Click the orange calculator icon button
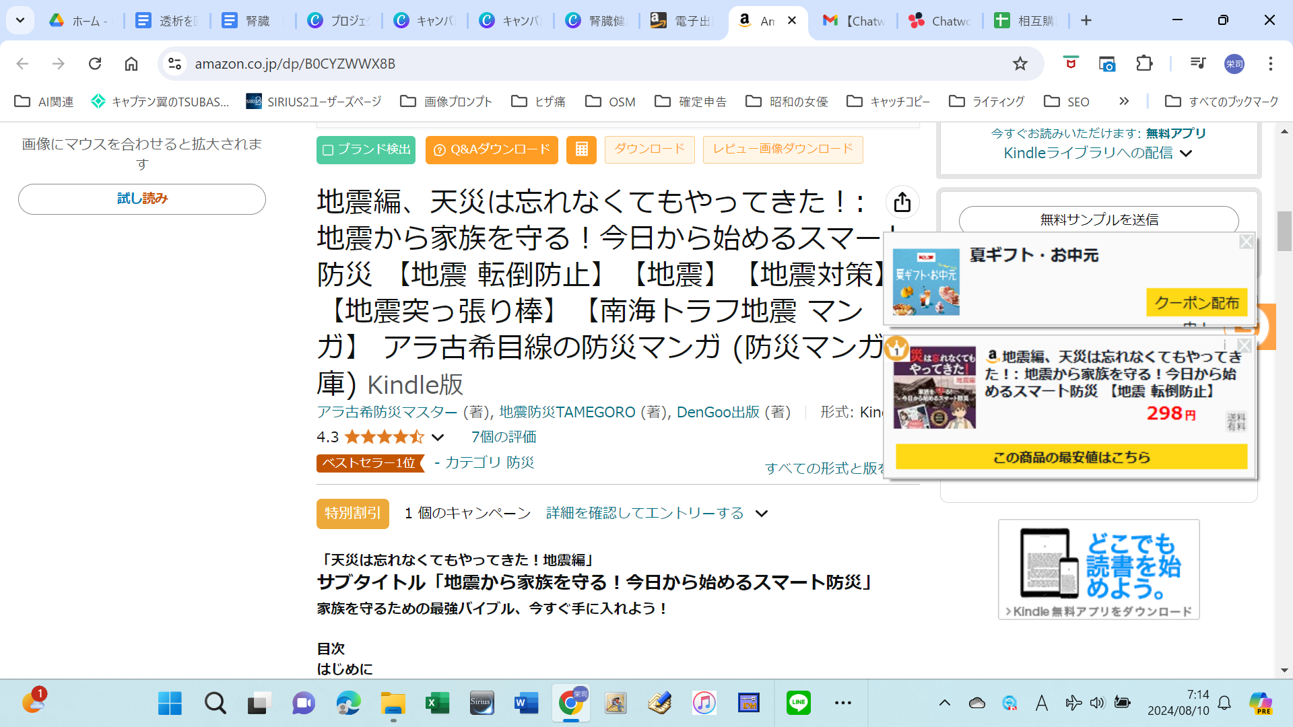 [581, 149]
